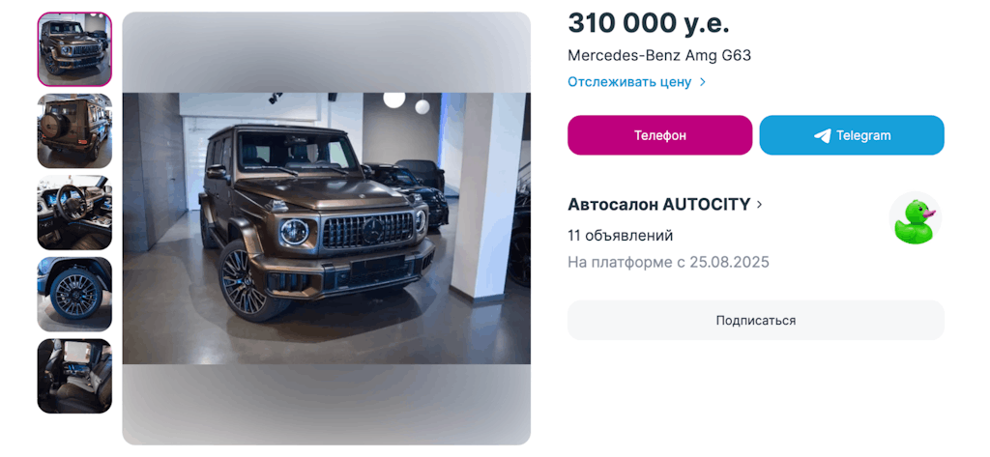Click the Телефон button
Image resolution: width=990 pixels, height=457 pixels.
coord(659,135)
